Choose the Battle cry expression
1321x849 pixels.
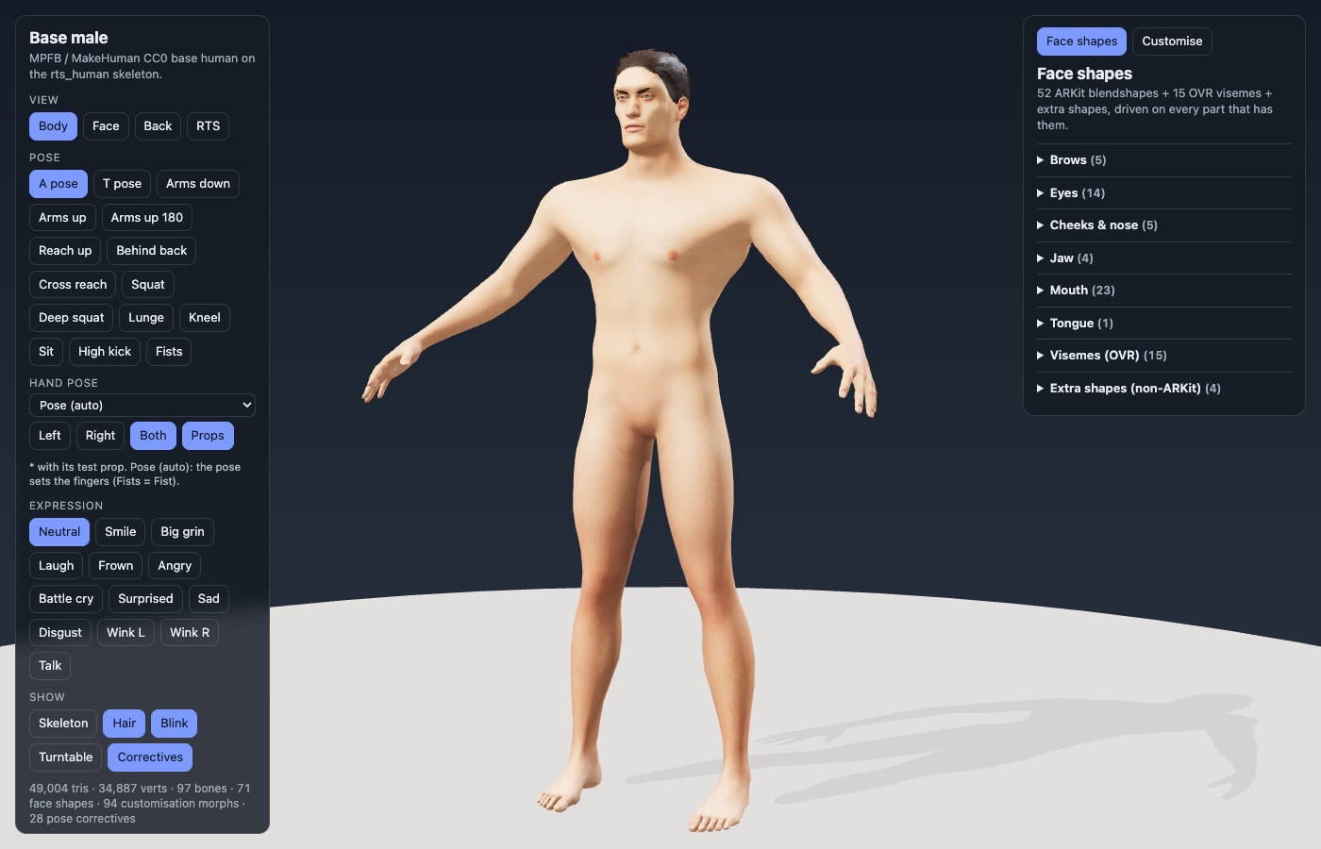tap(66, 599)
